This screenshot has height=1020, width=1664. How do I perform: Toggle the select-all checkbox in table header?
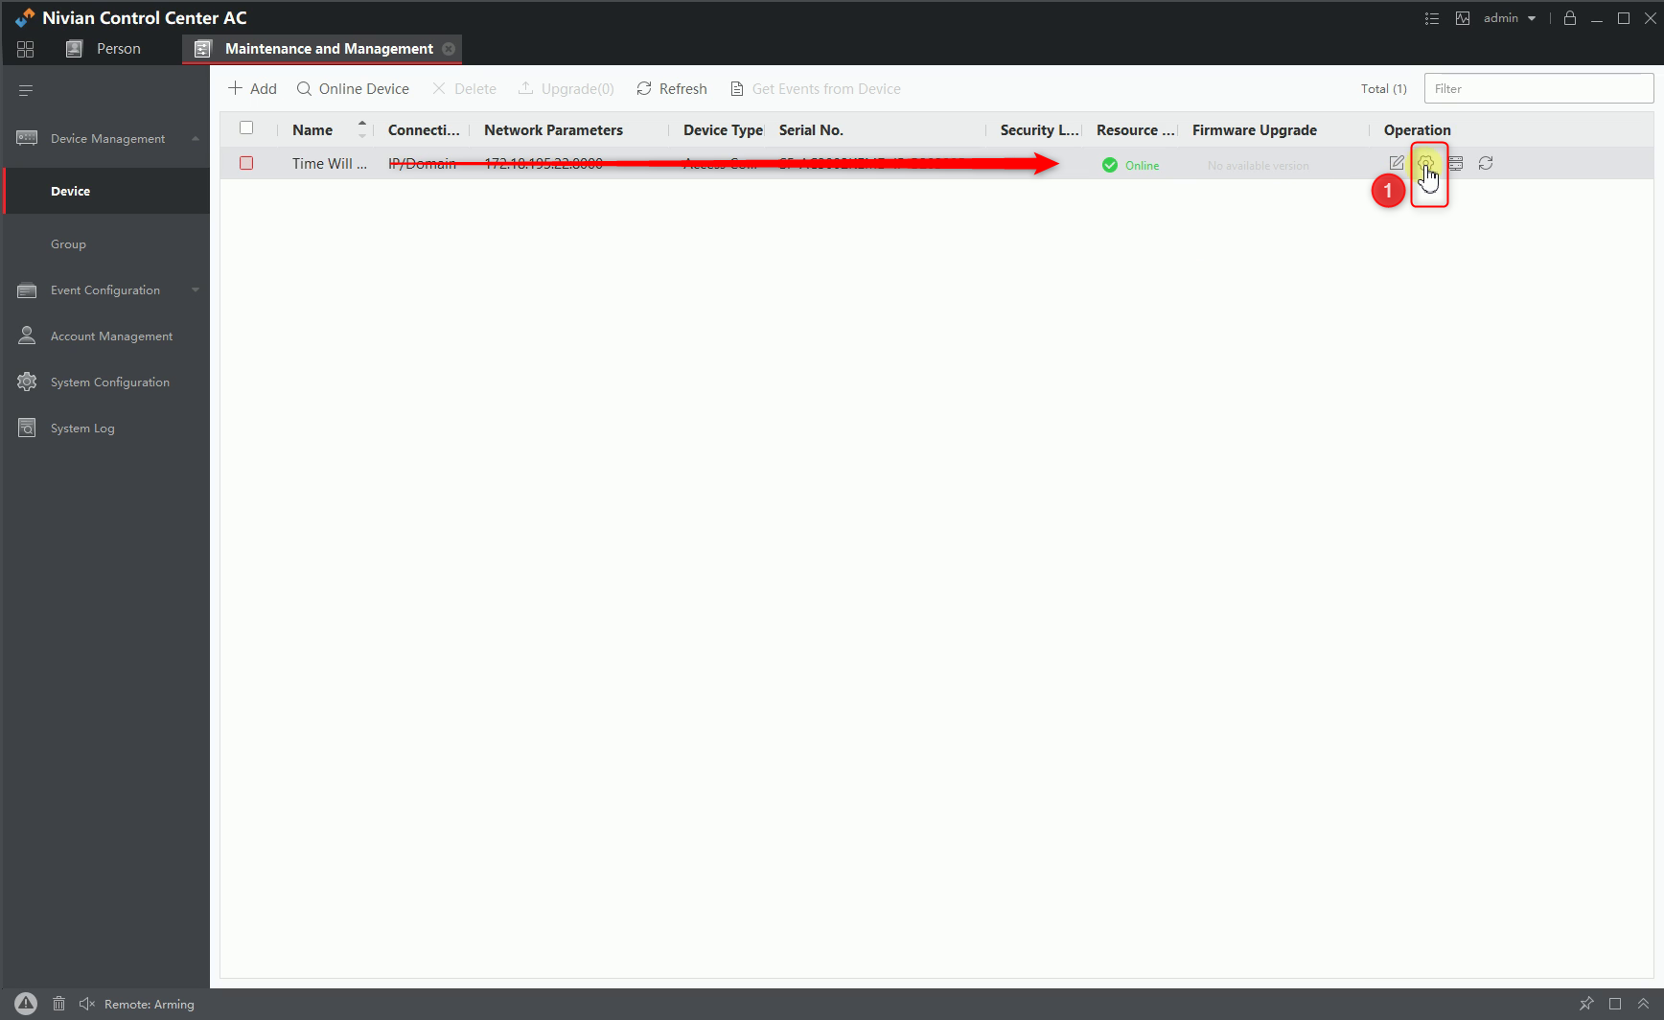(x=246, y=128)
